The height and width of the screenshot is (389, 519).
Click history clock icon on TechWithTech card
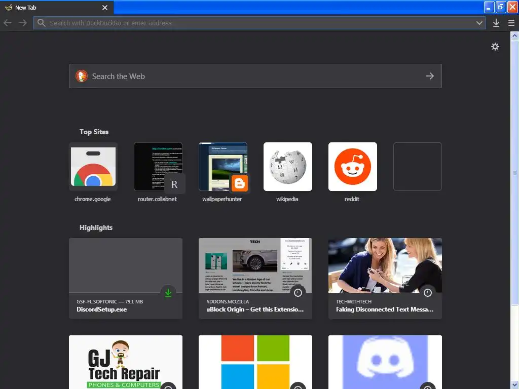click(428, 292)
